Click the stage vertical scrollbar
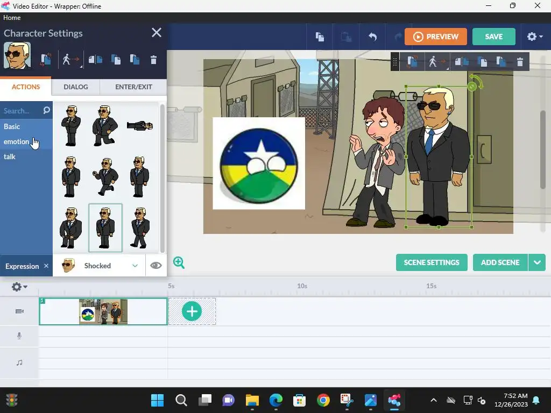The height and width of the screenshot is (413, 551). tap(543, 149)
